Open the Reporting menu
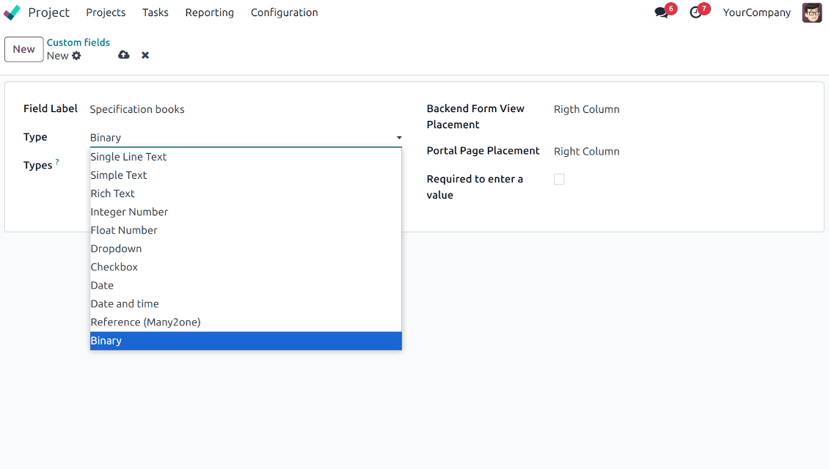 click(x=209, y=12)
